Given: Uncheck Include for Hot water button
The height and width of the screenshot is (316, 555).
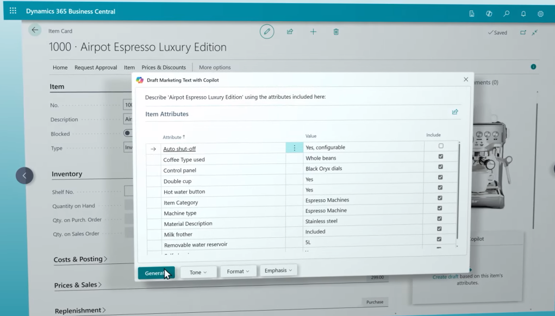Looking at the screenshot, I should (x=440, y=187).
